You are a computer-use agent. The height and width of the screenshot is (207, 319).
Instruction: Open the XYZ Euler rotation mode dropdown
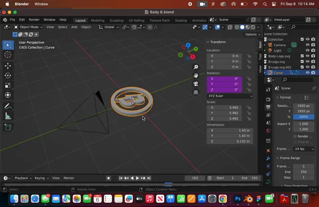click(x=230, y=96)
